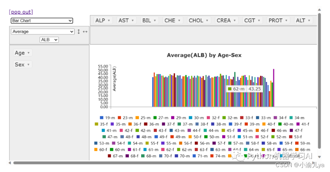330x172 pixels.
Task: Click the 46-m legend entry
Action: (279, 130)
